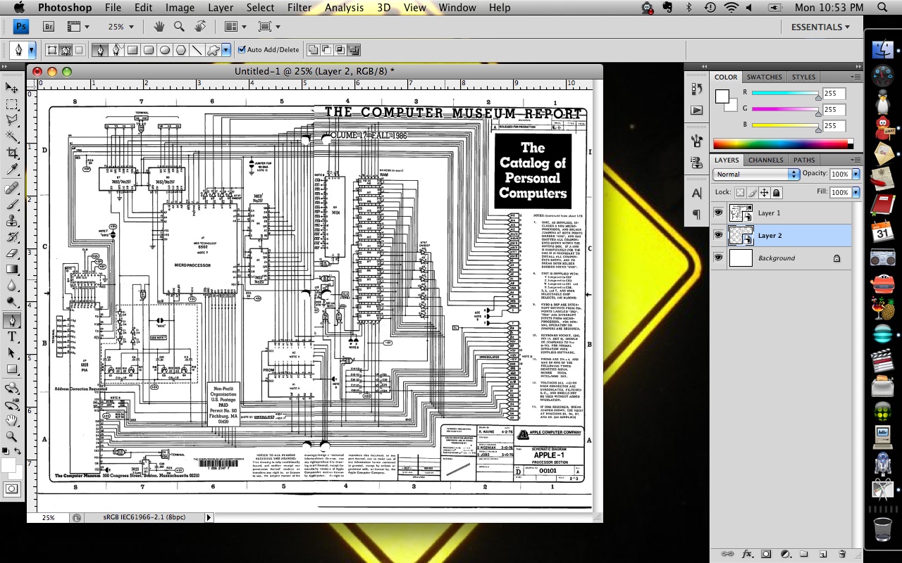Open the Color panel options menu
The image size is (902, 563).
pyautogui.click(x=855, y=77)
